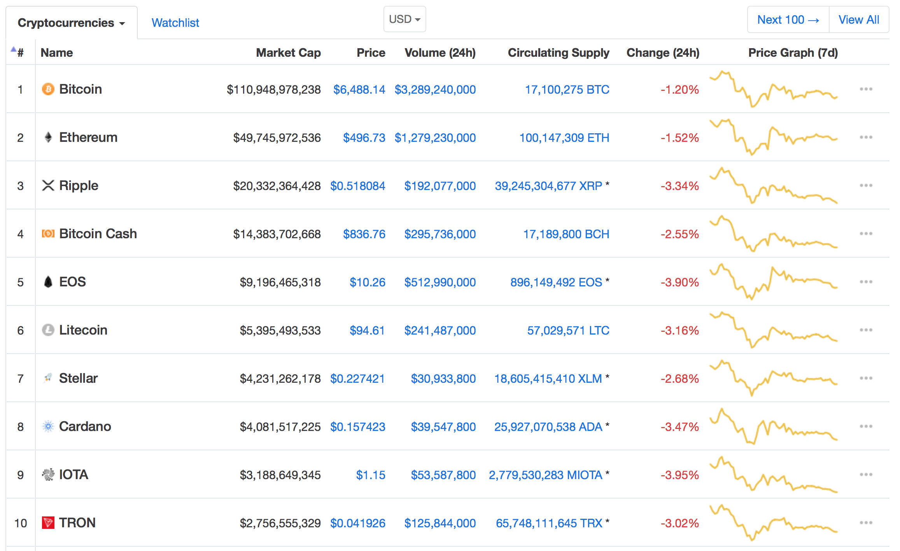Switch to the Watchlist tab
Screen dimensions: 900x551
pos(175,23)
